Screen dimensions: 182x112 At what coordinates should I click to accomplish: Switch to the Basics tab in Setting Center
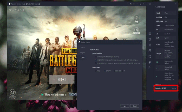coord(82,47)
